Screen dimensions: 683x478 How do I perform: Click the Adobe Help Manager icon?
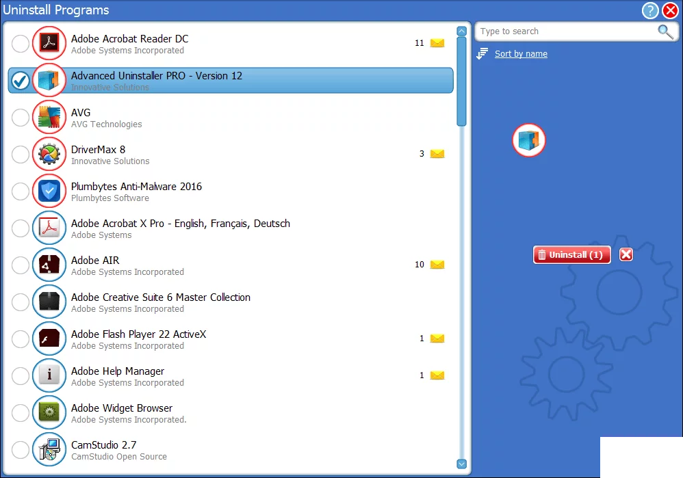(x=49, y=375)
